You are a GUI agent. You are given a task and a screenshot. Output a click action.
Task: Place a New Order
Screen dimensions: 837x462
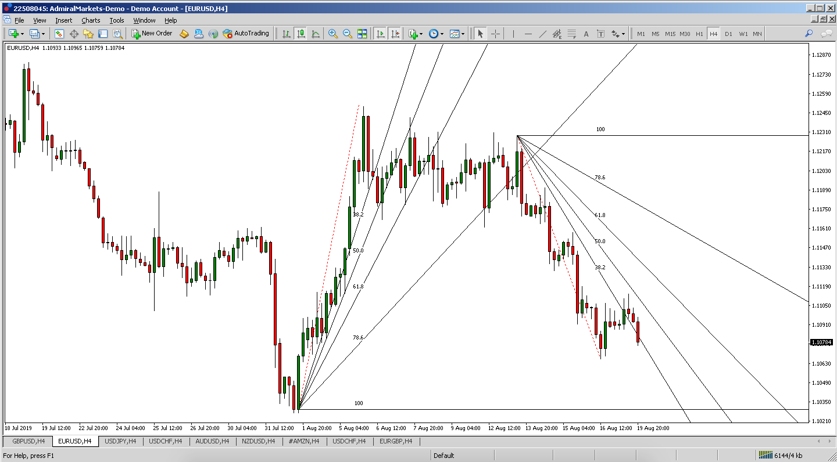151,34
